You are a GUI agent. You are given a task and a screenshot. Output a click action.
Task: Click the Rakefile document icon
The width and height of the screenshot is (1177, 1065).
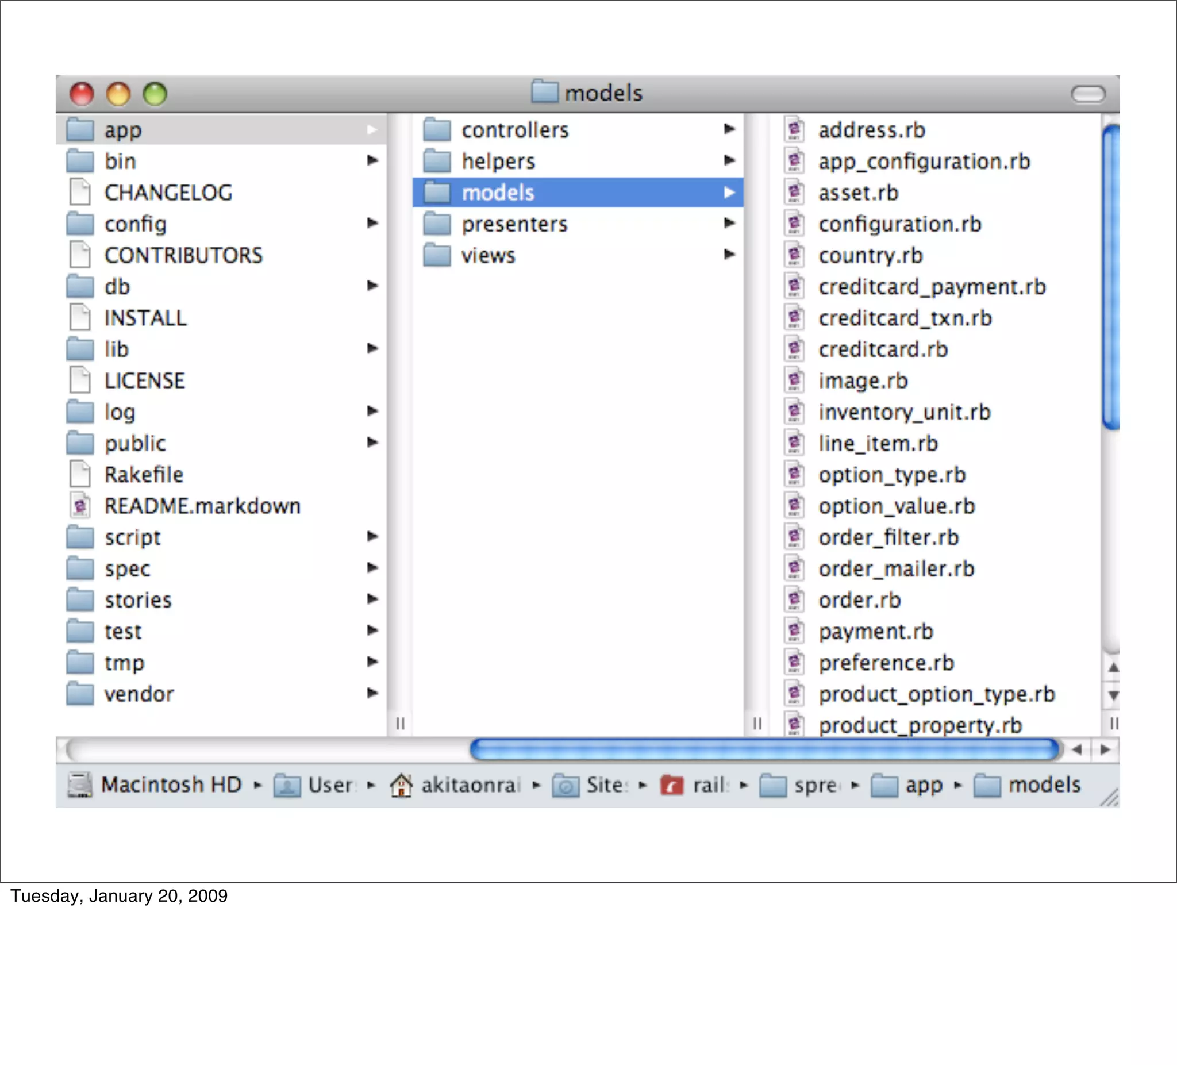80,474
